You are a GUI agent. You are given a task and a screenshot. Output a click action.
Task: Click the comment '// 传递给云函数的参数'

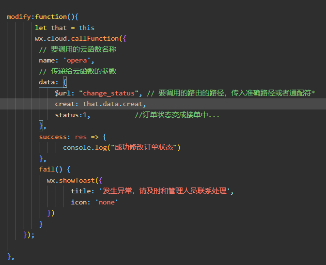[78, 71]
